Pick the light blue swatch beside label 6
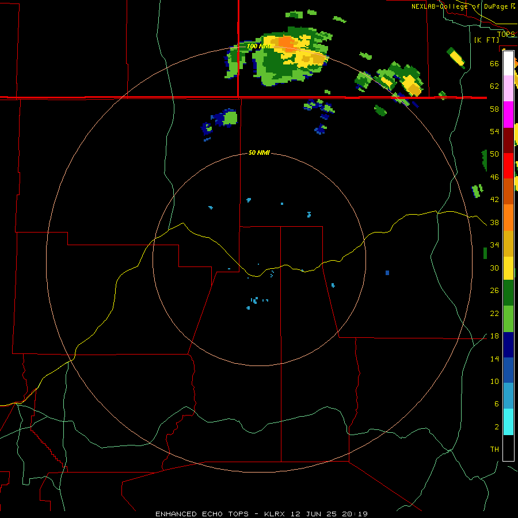 pyautogui.click(x=508, y=395)
